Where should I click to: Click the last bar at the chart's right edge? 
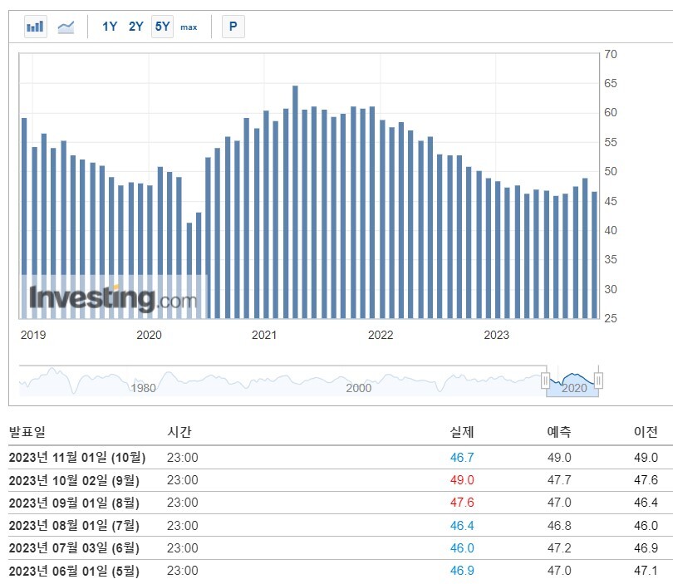[594, 255]
